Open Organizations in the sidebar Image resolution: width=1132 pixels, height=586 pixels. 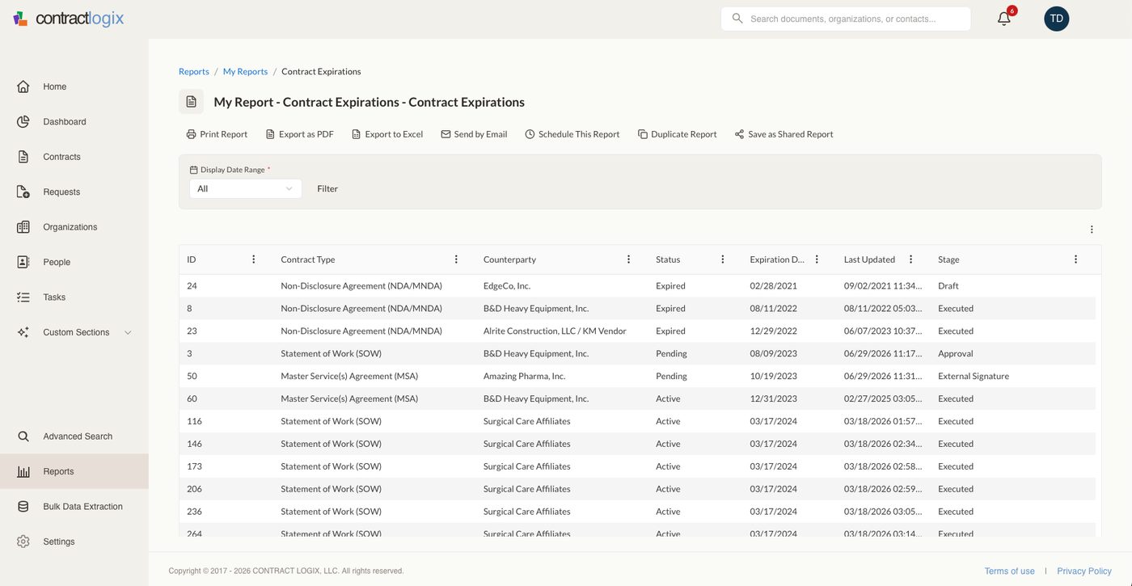coord(70,227)
